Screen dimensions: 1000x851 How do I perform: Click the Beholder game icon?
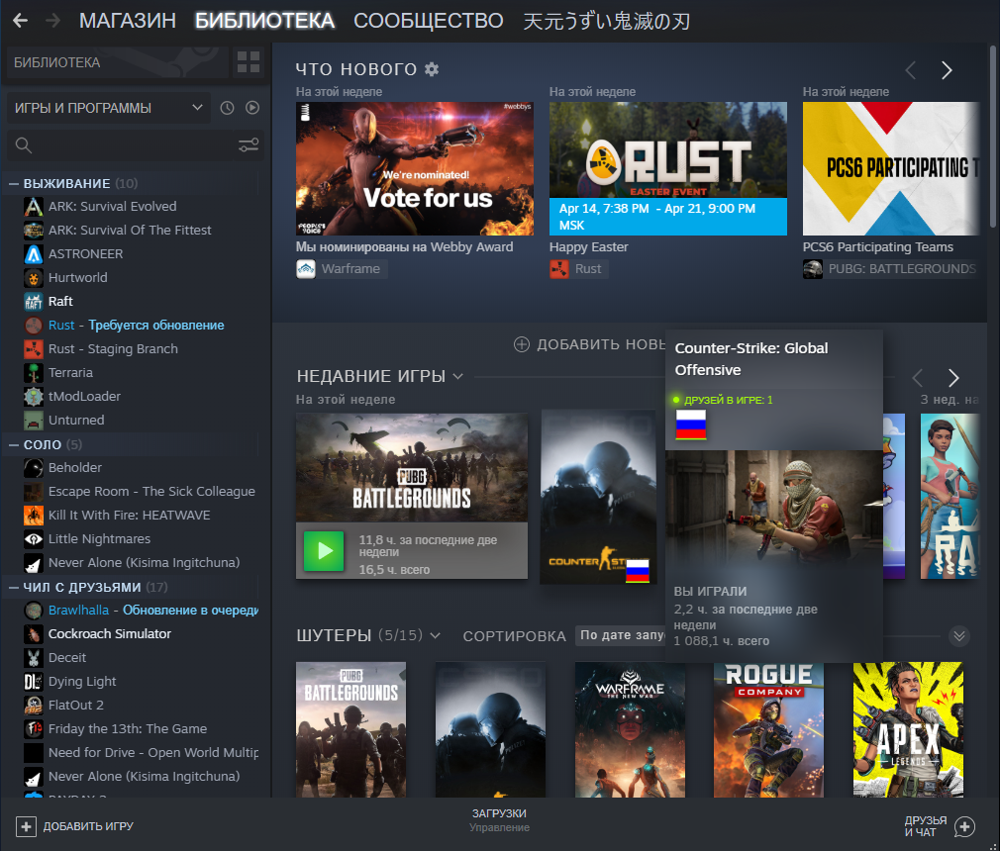tap(33, 468)
